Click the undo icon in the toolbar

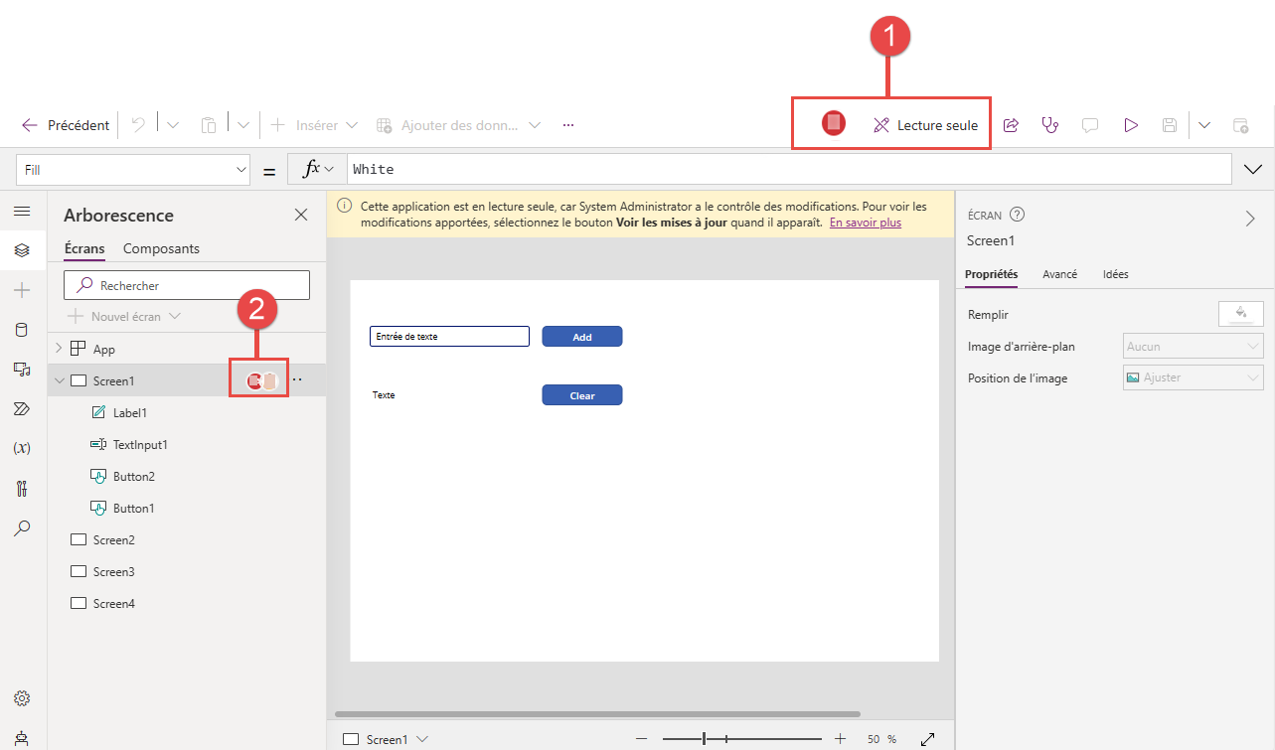[138, 125]
